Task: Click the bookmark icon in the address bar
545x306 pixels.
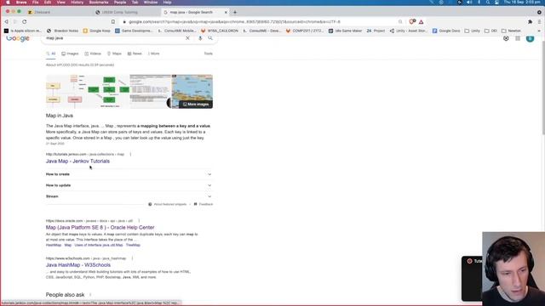Action: [113, 22]
